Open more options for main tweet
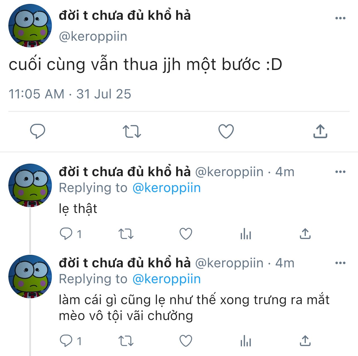Image resolution: width=358 pixels, height=356 pixels. pyautogui.click(x=340, y=18)
